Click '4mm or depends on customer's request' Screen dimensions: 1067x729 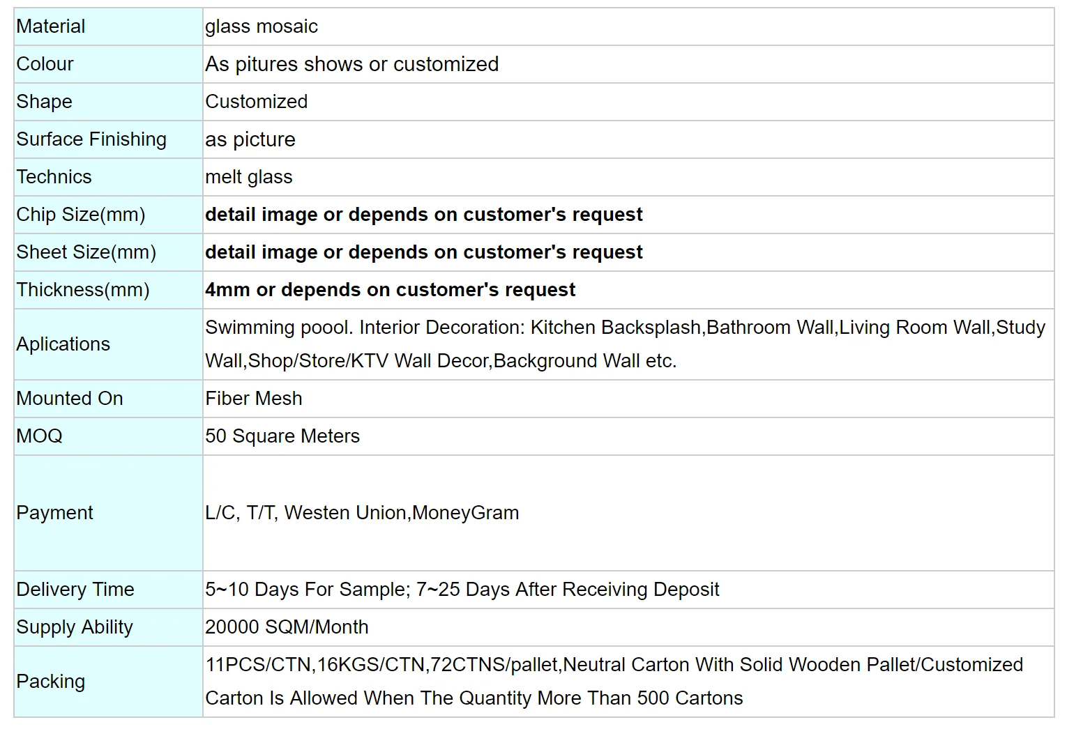[x=390, y=290]
